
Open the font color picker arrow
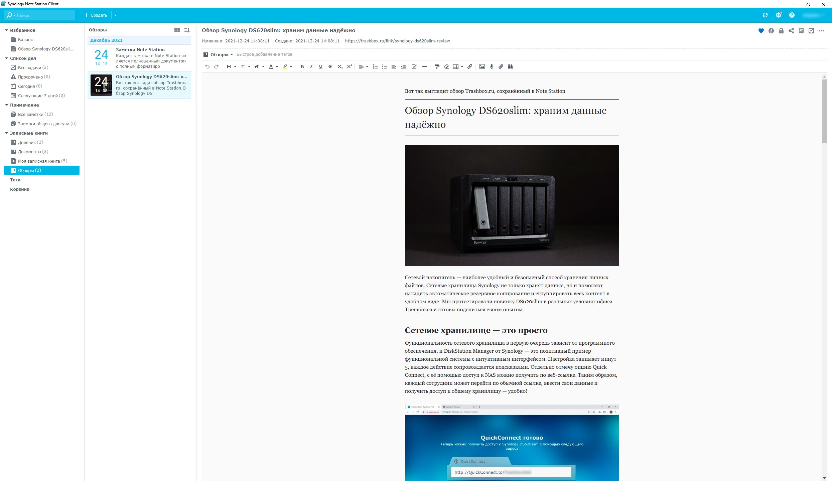pyautogui.click(x=277, y=67)
